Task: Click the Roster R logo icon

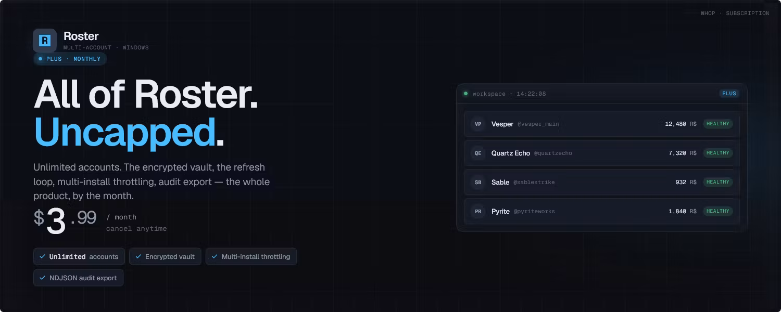Action: tap(45, 41)
